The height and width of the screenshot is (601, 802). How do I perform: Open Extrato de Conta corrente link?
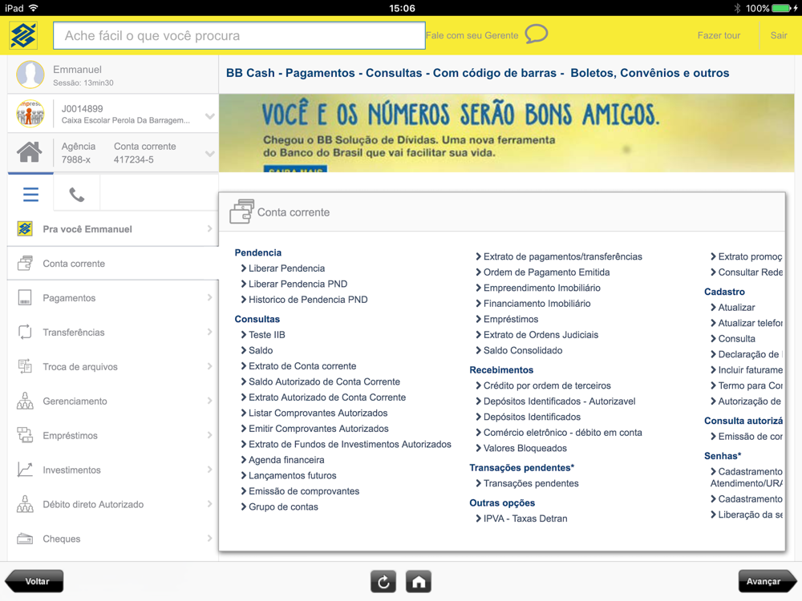point(302,366)
